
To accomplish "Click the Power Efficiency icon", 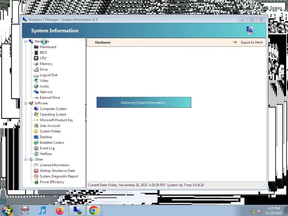I will pos(36,182).
